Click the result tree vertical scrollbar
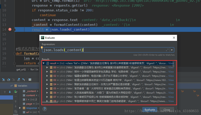 click(173, 64)
